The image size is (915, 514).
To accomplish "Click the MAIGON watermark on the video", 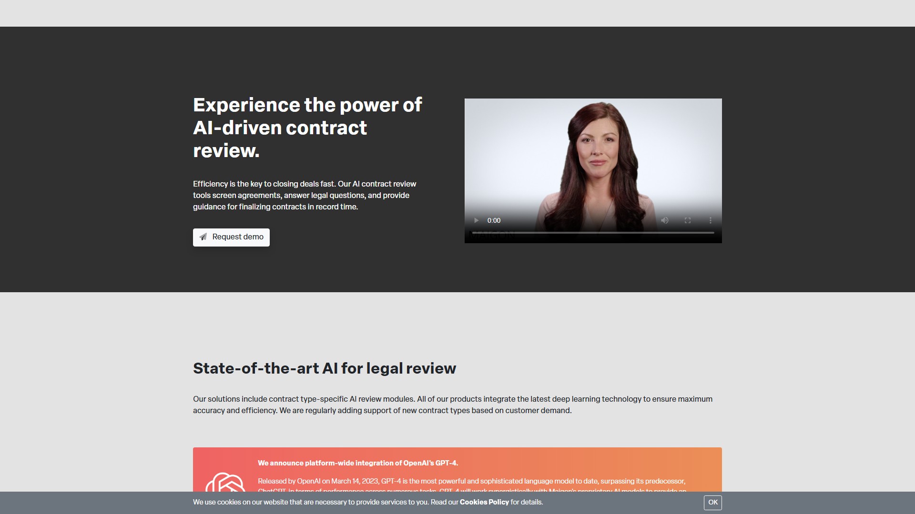I will (492, 236).
